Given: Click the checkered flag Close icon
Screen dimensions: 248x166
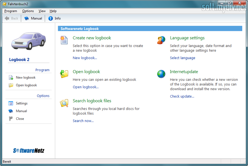Looking at the screenshot, I should click(x=11, y=119).
